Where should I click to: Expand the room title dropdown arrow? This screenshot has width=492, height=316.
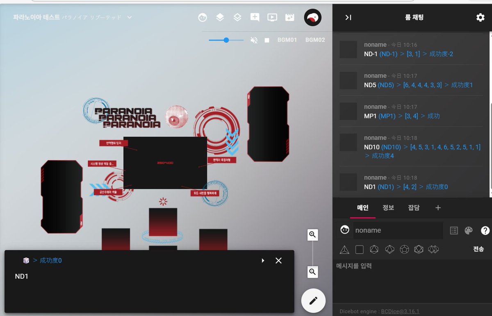pyautogui.click(x=130, y=17)
